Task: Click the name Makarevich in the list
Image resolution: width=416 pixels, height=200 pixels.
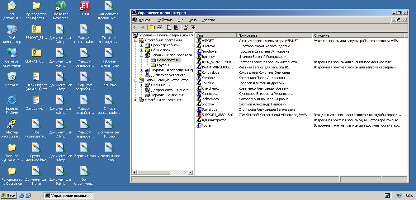Action: click(210, 99)
